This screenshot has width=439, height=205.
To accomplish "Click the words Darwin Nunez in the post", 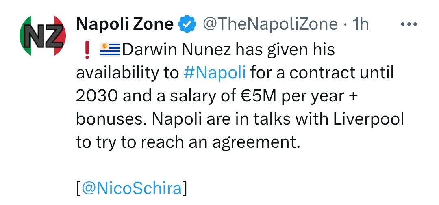I will coord(177,50).
